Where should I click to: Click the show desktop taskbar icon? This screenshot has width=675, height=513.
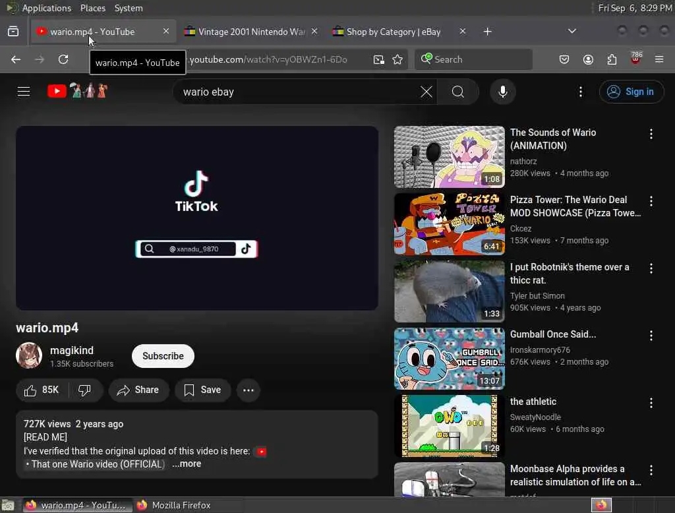8,505
